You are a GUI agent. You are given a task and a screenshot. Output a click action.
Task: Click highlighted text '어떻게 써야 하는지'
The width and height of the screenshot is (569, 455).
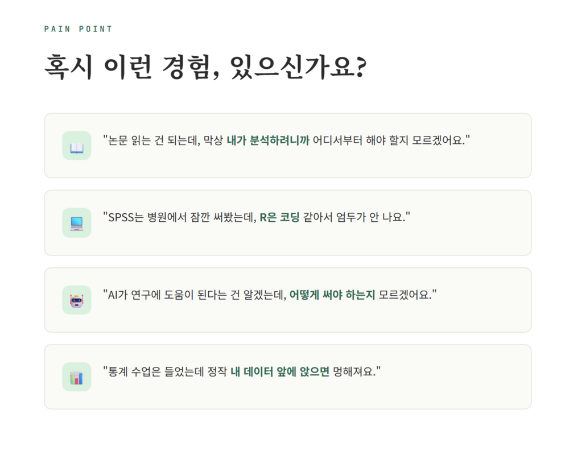[332, 294]
